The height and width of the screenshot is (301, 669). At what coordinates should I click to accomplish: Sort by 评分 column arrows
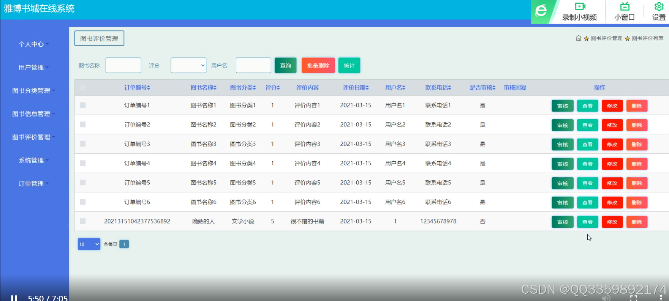point(278,88)
